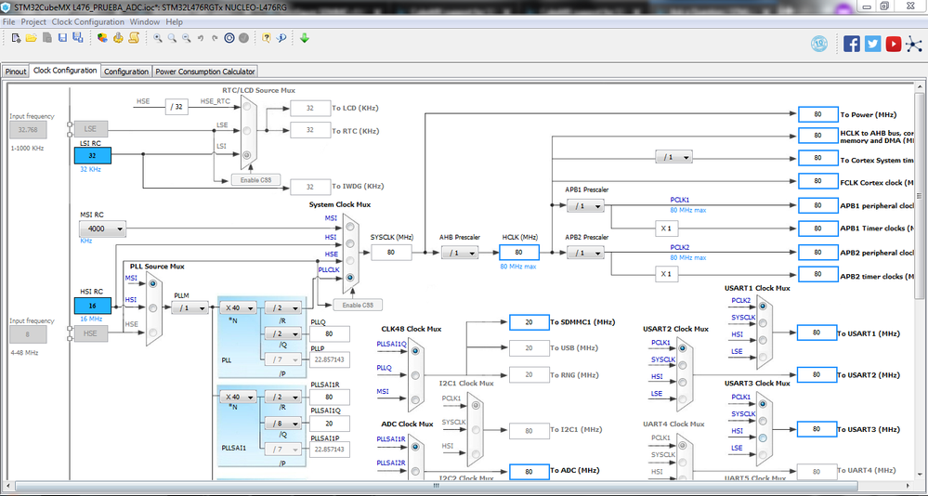Image resolution: width=928 pixels, height=496 pixels.
Task: Open a project with the folder icon
Action: (32, 38)
